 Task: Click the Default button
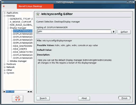click(124, 32)
